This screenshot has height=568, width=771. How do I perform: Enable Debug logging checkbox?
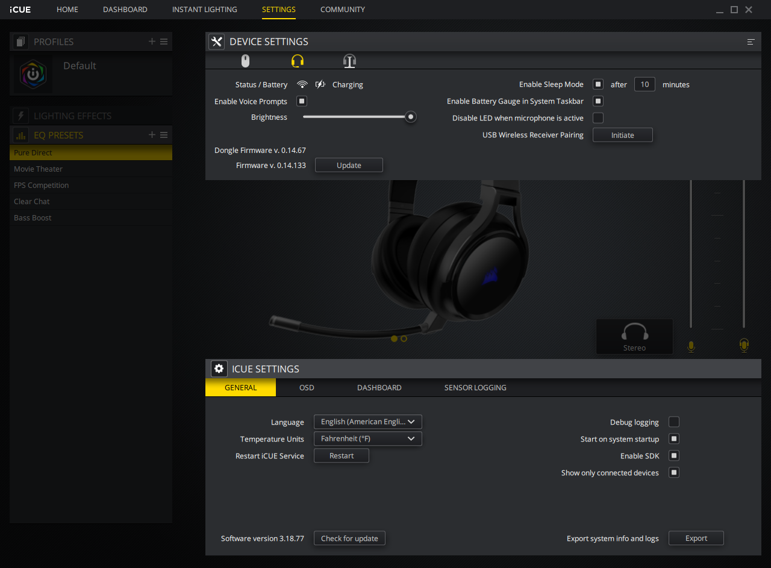(674, 422)
